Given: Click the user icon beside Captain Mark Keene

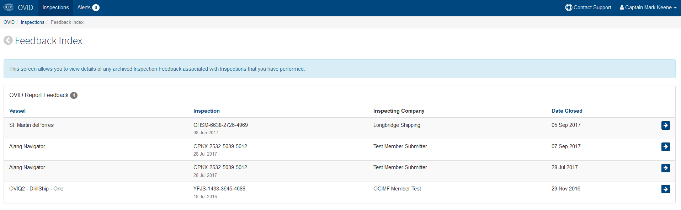Looking at the screenshot, I should (622, 7).
